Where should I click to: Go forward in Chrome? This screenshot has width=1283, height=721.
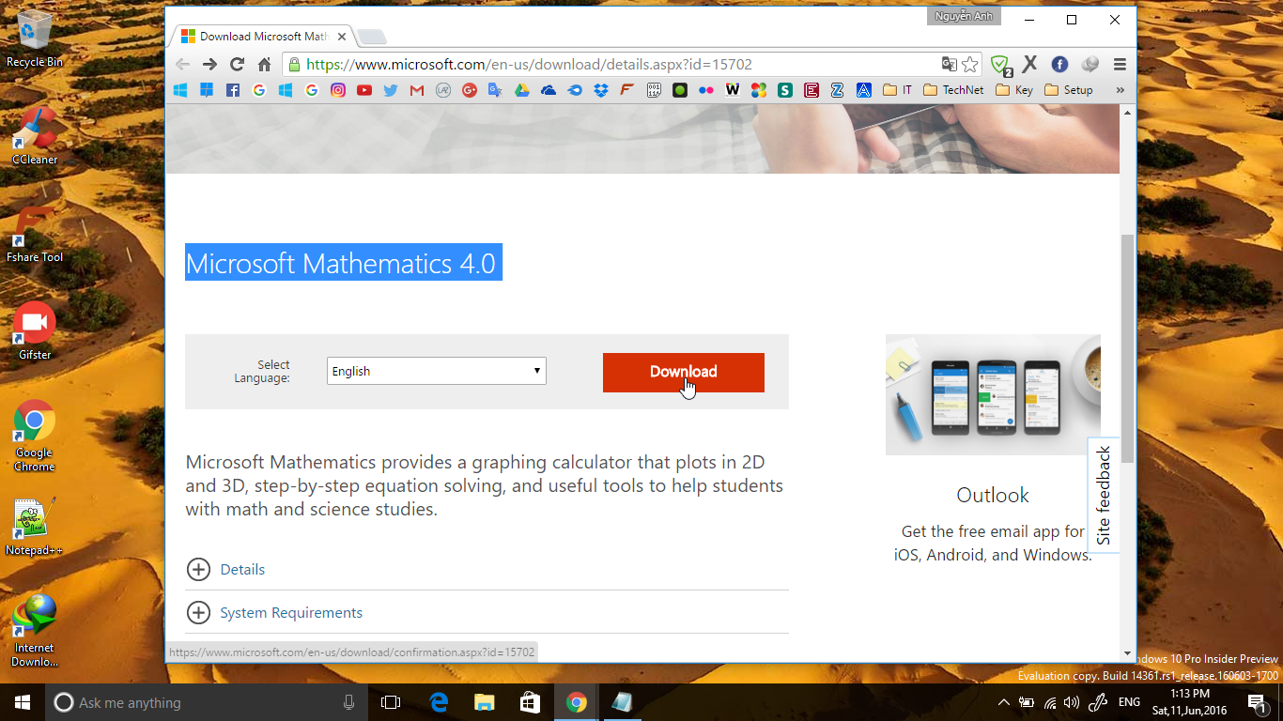pyautogui.click(x=209, y=65)
